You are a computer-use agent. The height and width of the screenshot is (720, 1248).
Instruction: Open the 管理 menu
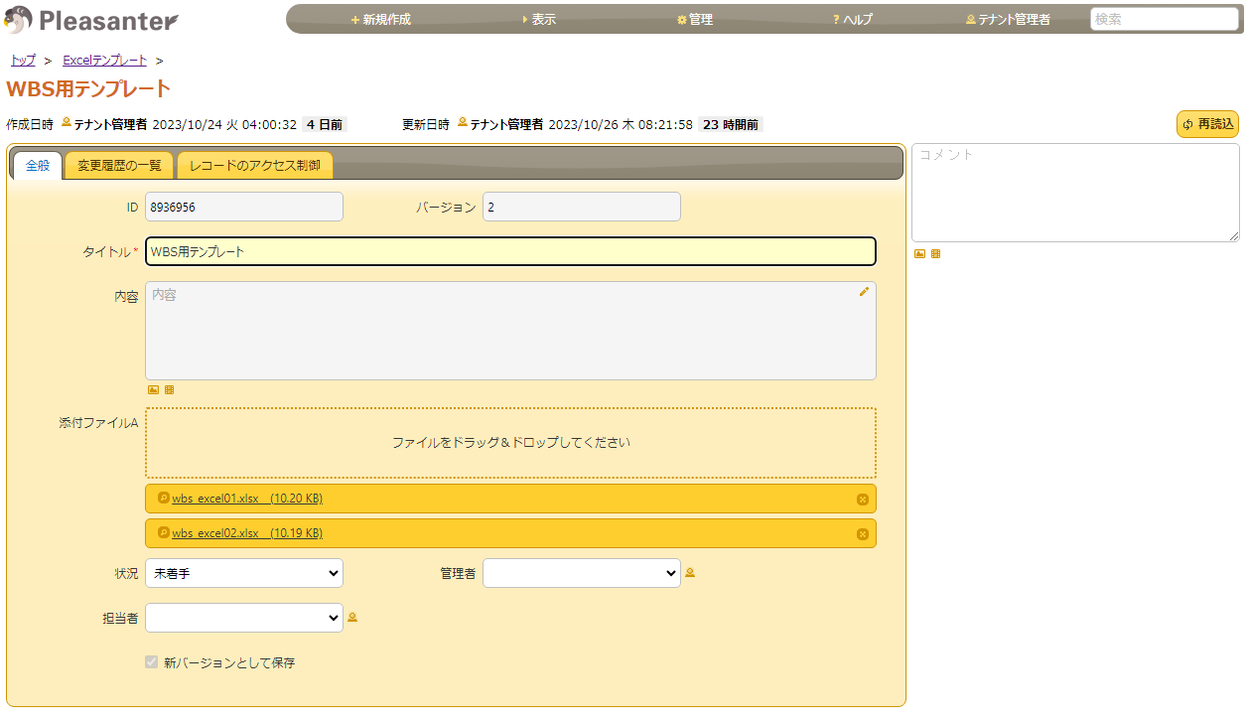coord(693,18)
